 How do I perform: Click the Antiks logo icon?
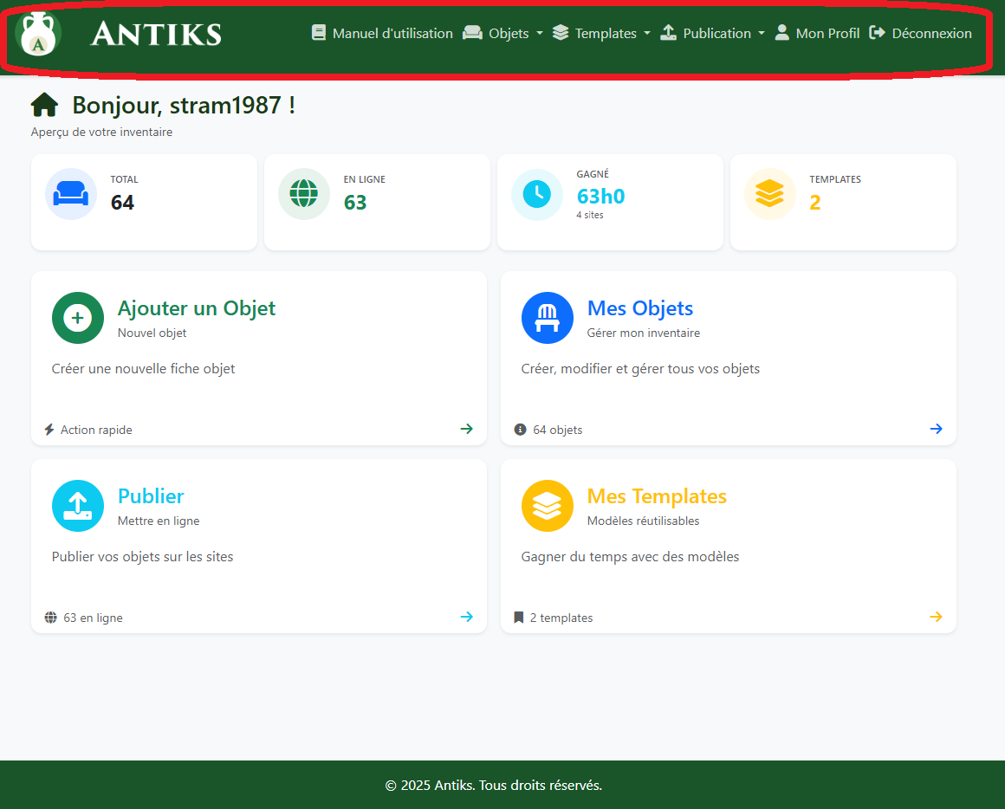point(38,33)
